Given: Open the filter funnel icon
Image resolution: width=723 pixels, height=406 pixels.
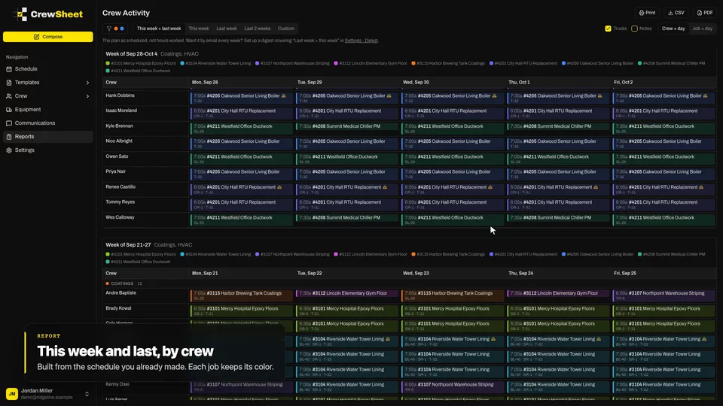Looking at the screenshot, I should (108, 29).
